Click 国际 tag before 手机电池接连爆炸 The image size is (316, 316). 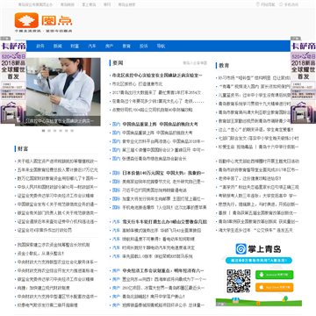pyautogui.click(x=116, y=207)
